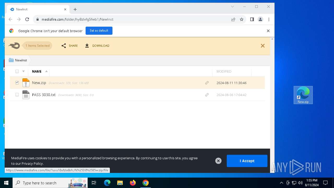Open Microsoft Edge from the taskbar
Screen dimensions: 334x188
(107, 183)
